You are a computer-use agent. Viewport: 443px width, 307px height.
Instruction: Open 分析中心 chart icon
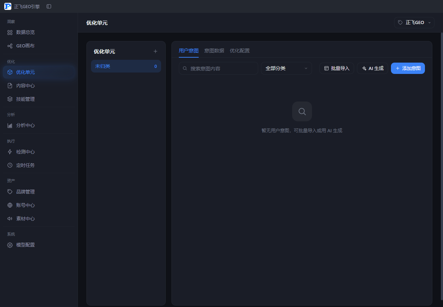pyautogui.click(x=10, y=125)
